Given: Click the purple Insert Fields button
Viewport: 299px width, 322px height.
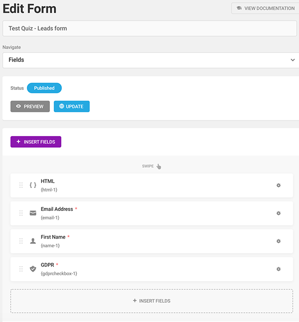Looking at the screenshot, I should [x=36, y=142].
